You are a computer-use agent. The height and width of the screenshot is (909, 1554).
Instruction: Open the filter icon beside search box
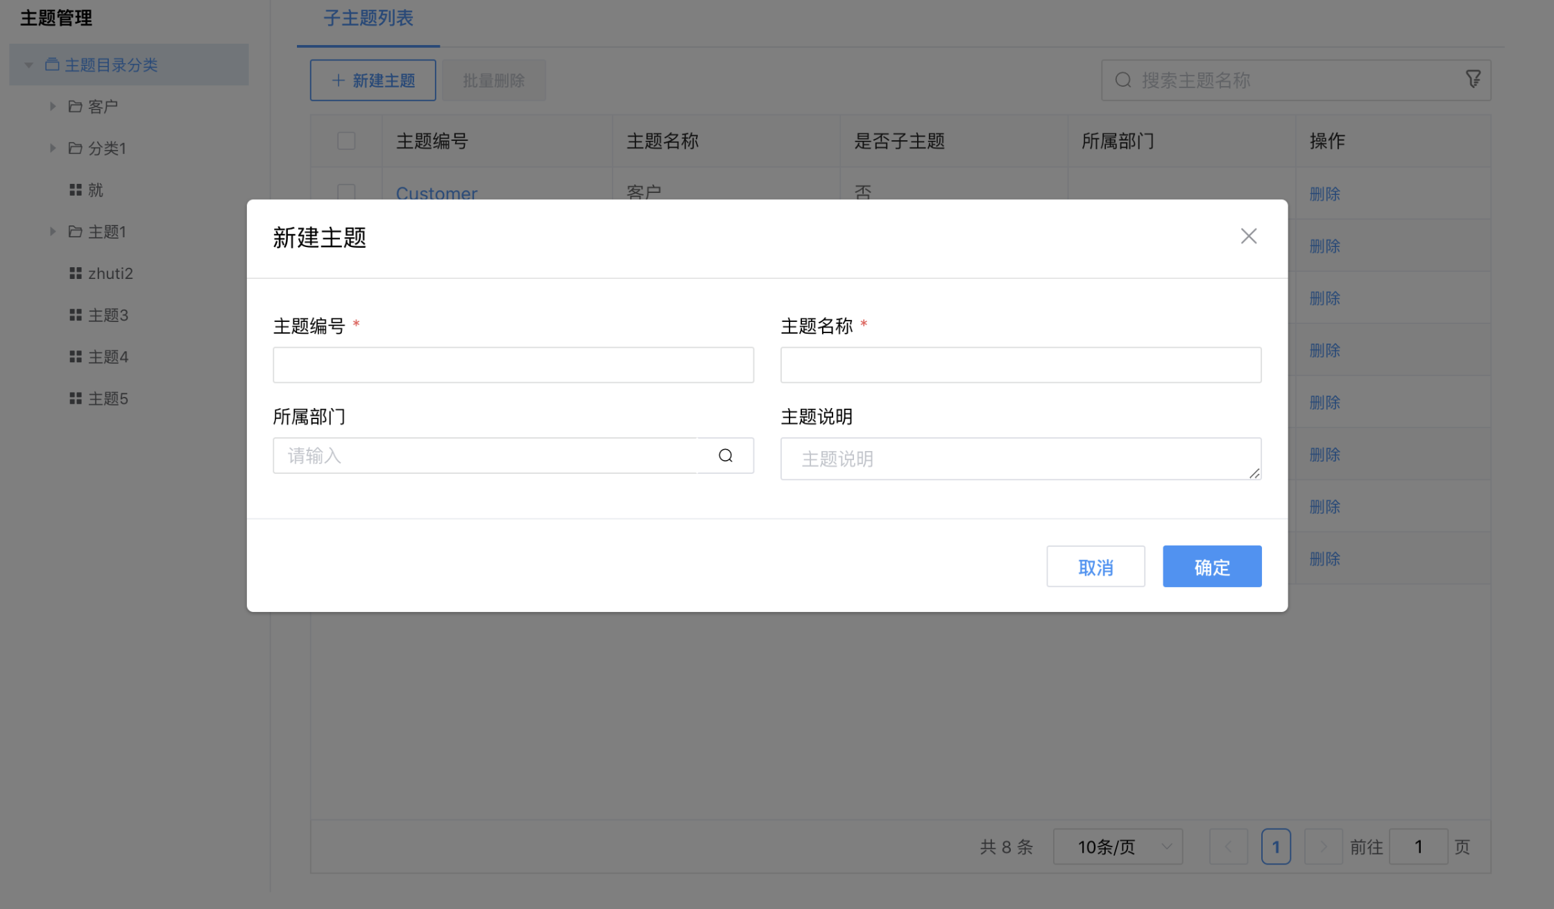(x=1474, y=79)
